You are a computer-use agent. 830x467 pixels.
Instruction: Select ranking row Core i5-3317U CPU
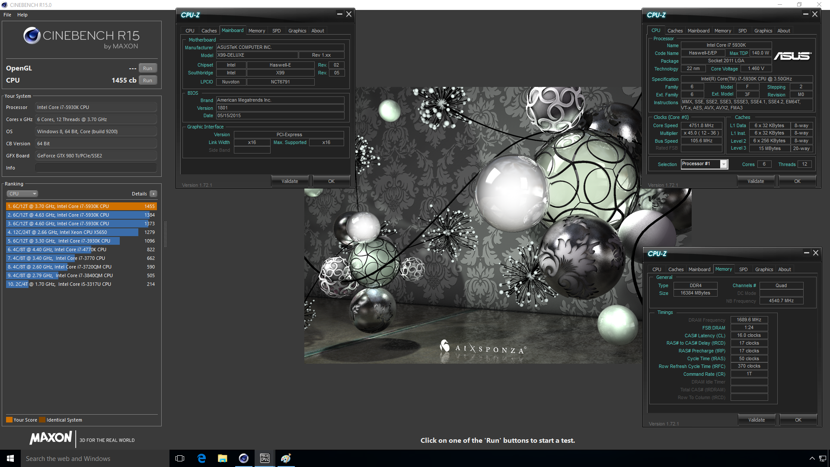click(81, 284)
